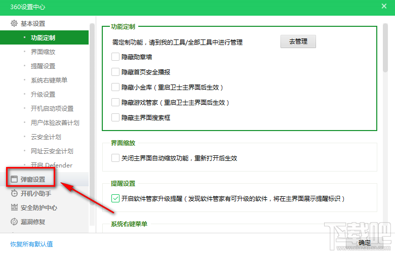Click the 确定 button

click(365, 243)
